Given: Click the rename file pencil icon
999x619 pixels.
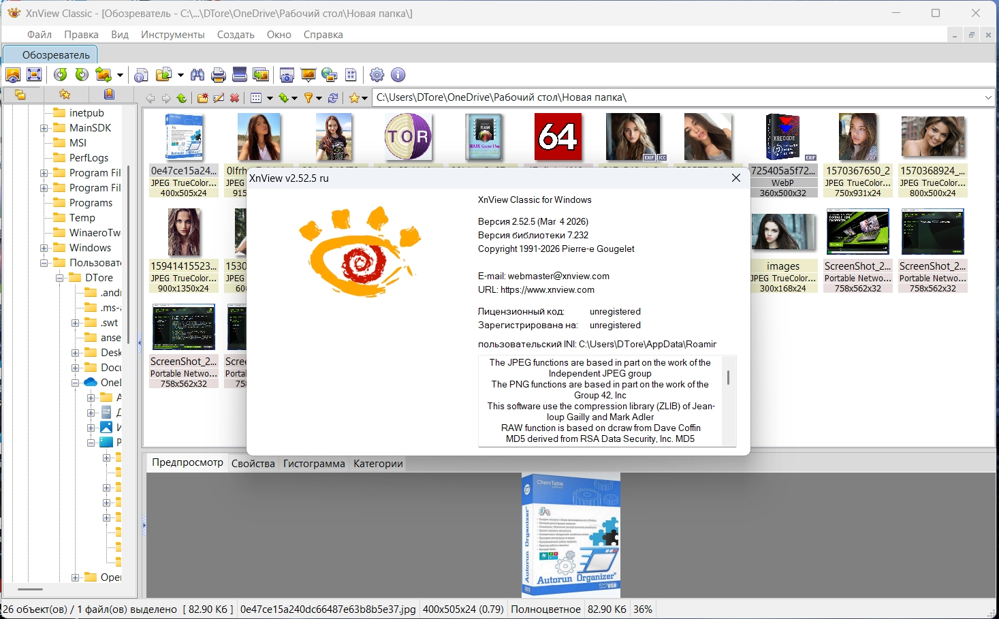Looking at the screenshot, I should pos(219,98).
